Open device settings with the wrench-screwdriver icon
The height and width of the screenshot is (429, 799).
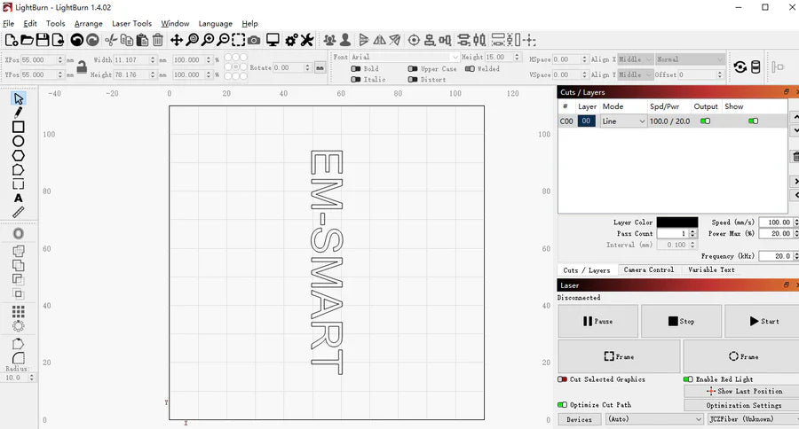pos(307,40)
